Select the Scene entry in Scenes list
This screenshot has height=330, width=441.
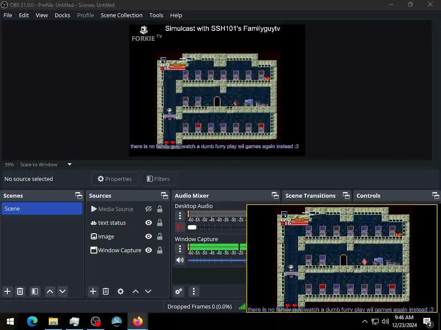point(42,208)
